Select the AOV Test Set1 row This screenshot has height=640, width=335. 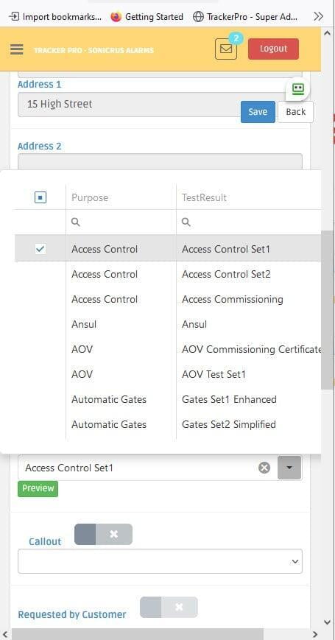168,374
